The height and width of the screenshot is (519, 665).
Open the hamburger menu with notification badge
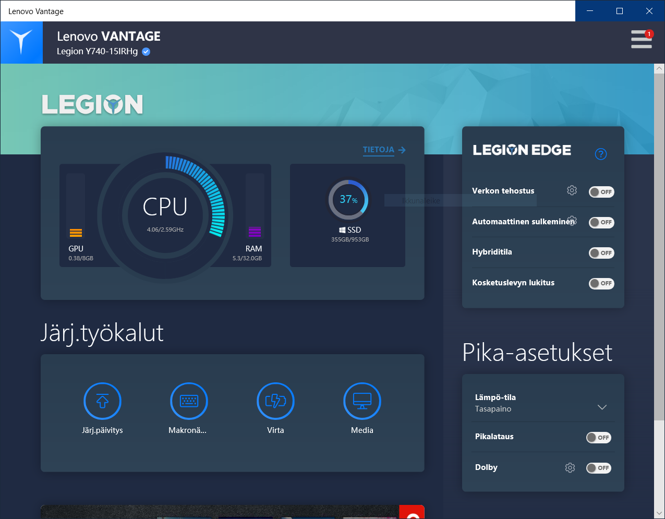[x=642, y=39]
